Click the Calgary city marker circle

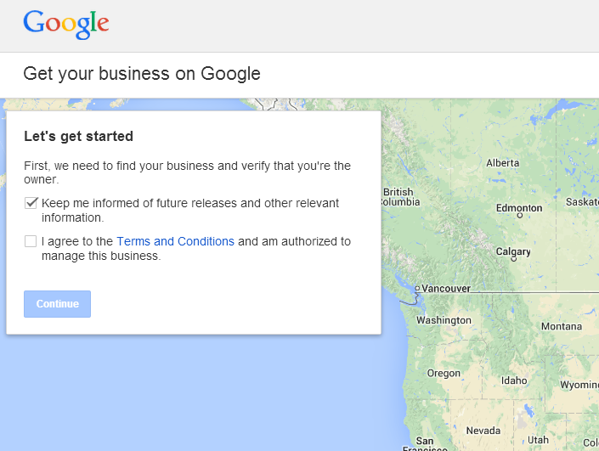pyautogui.click(x=514, y=259)
